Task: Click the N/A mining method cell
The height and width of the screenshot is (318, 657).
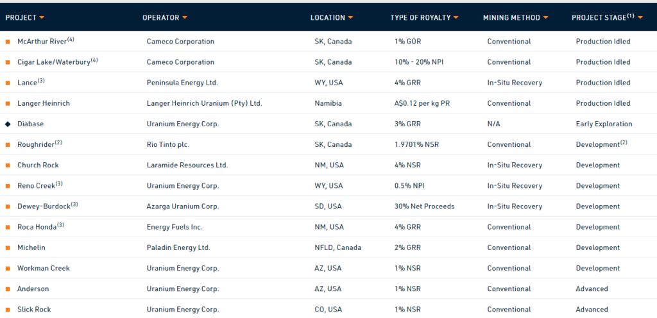Action: pyautogui.click(x=493, y=124)
